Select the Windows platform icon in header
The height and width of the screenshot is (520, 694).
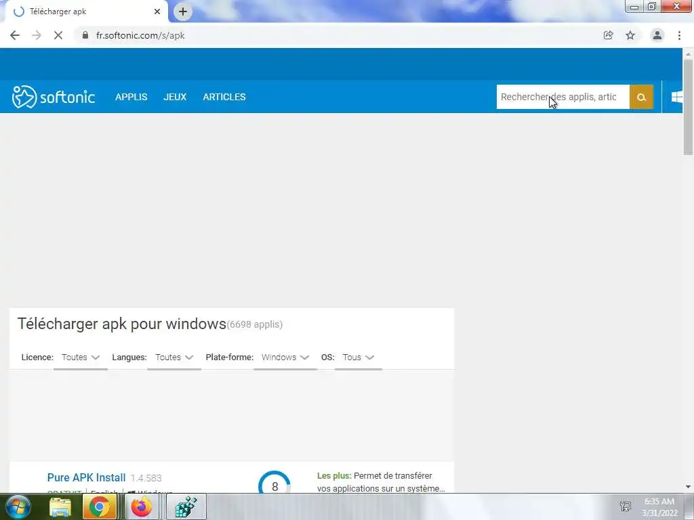[x=676, y=97]
